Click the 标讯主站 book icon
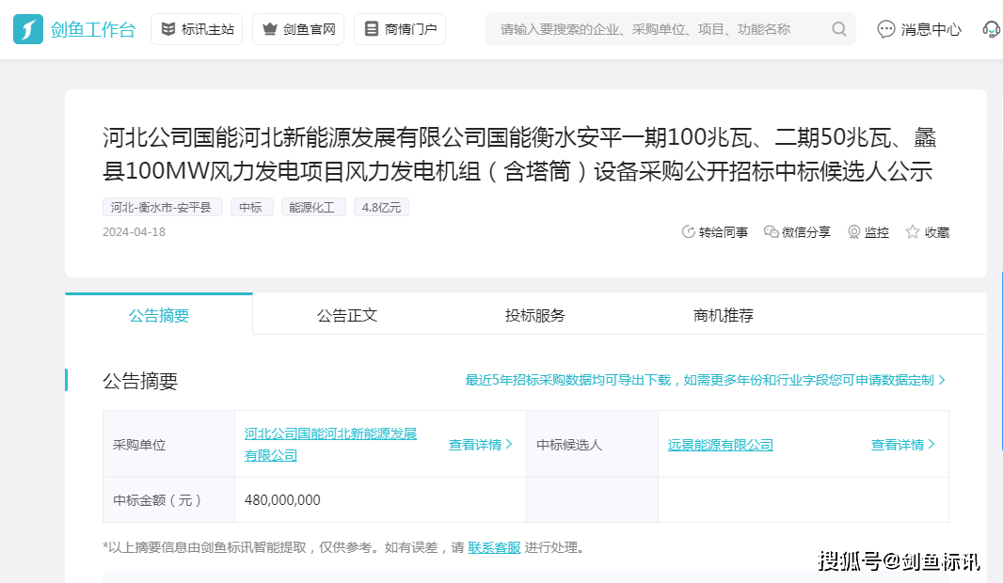Image resolution: width=1003 pixels, height=583 pixels. click(168, 29)
